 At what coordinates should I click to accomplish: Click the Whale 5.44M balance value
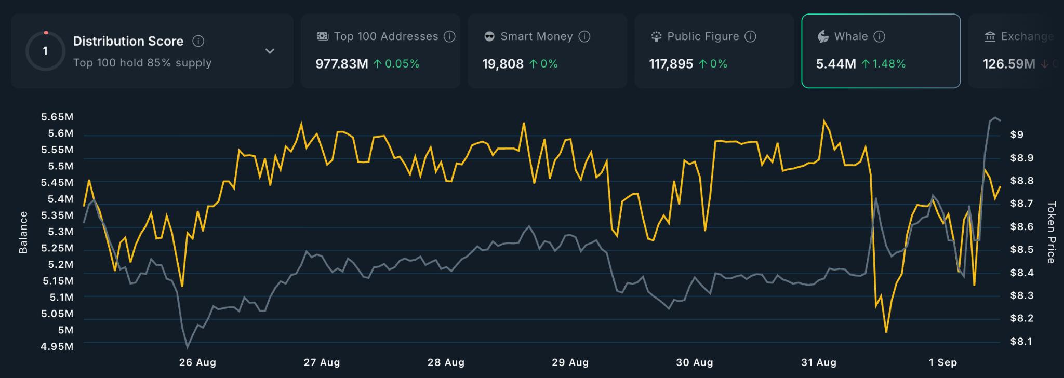pos(835,64)
